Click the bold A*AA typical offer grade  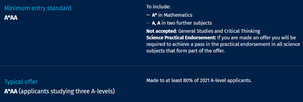11,91
